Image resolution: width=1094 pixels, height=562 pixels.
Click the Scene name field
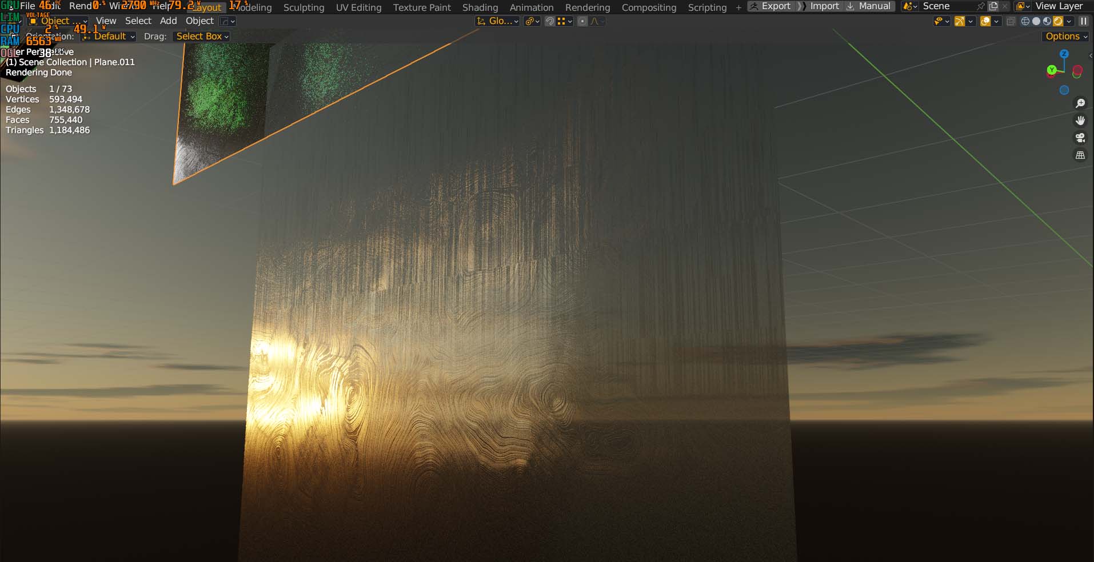[943, 6]
